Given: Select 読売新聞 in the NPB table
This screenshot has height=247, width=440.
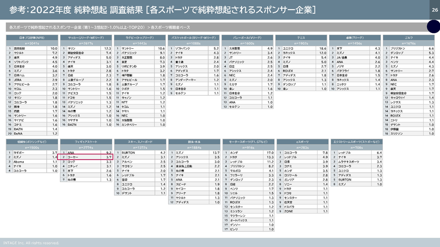Looking at the screenshot, I should coord(19,48).
